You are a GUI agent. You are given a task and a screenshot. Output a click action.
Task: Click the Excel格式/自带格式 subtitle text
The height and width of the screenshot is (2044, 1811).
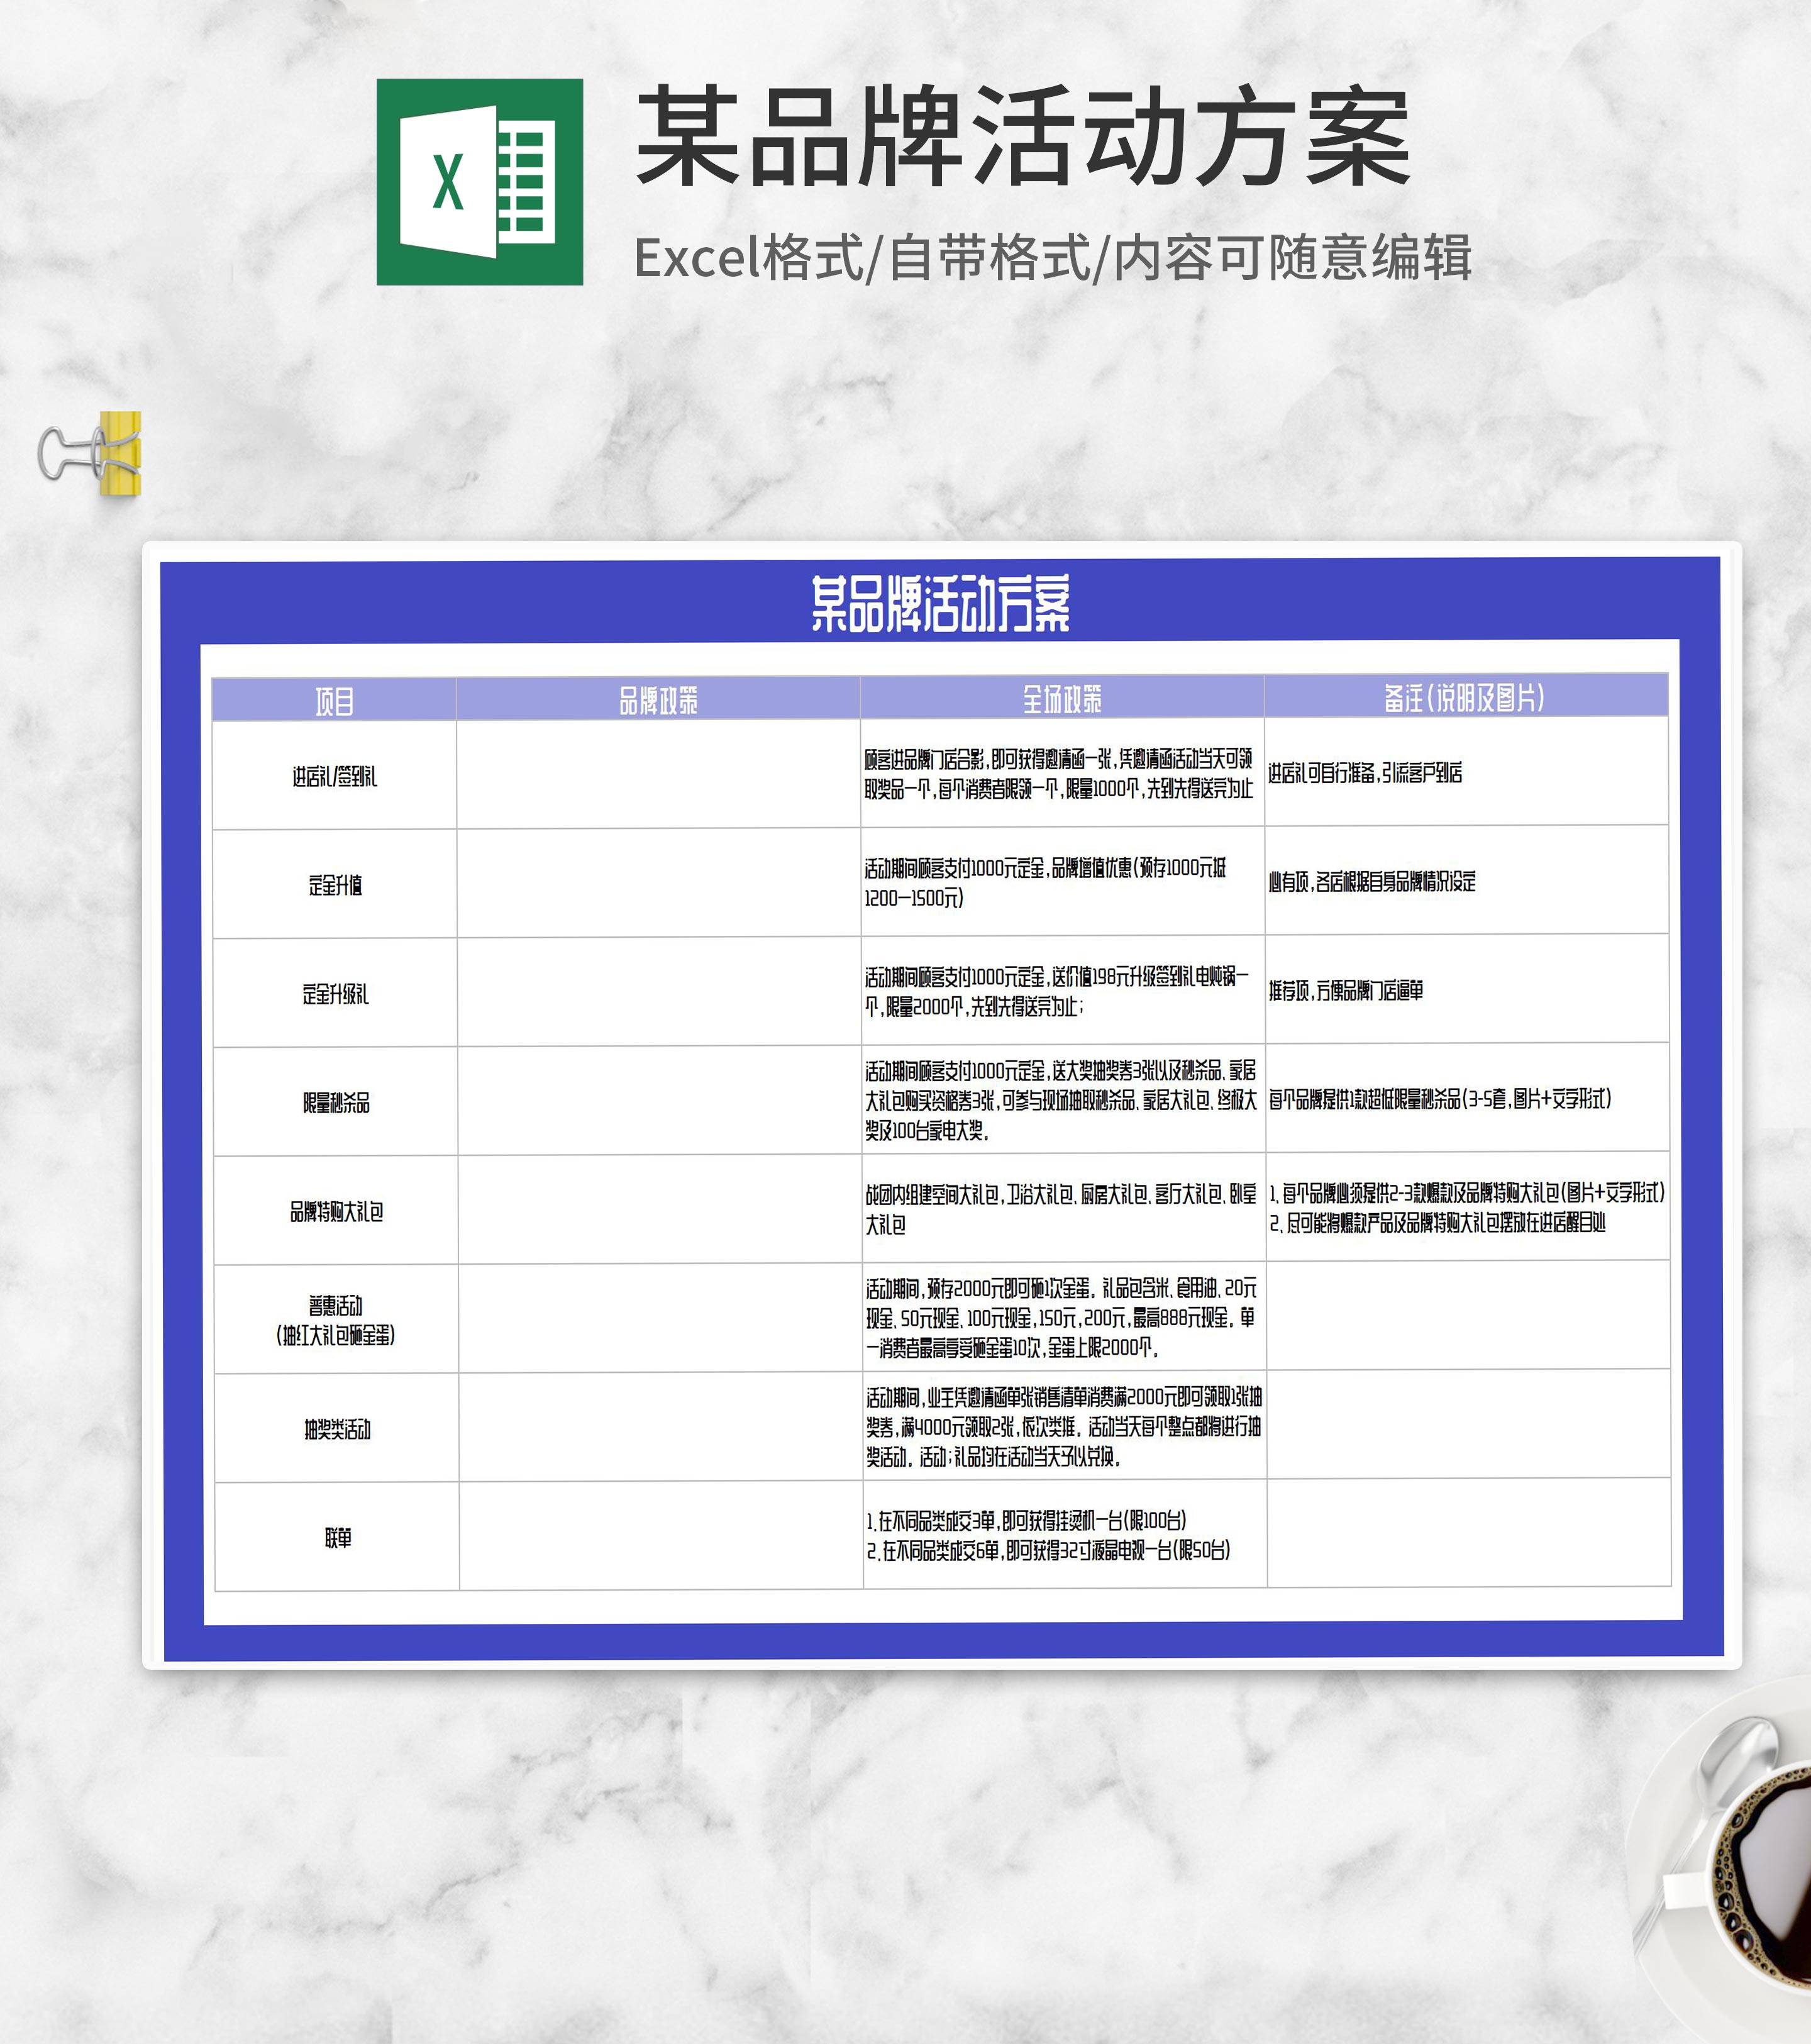[1052, 258]
